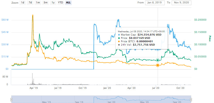Click the $45 M axis label

coord(5,32)
